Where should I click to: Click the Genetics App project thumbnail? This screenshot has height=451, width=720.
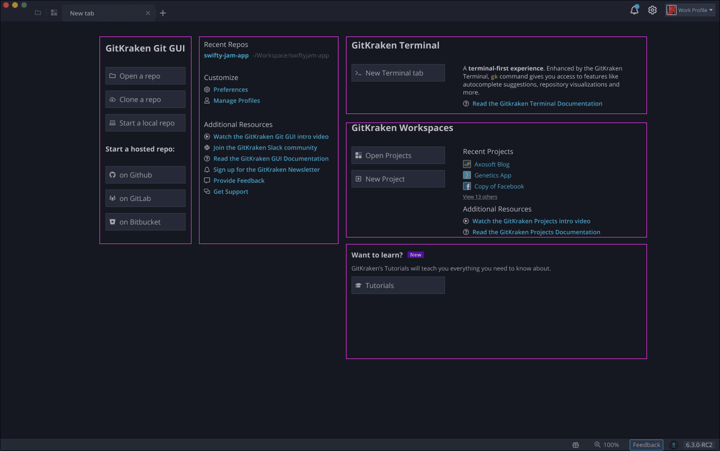pyautogui.click(x=467, y=175)
